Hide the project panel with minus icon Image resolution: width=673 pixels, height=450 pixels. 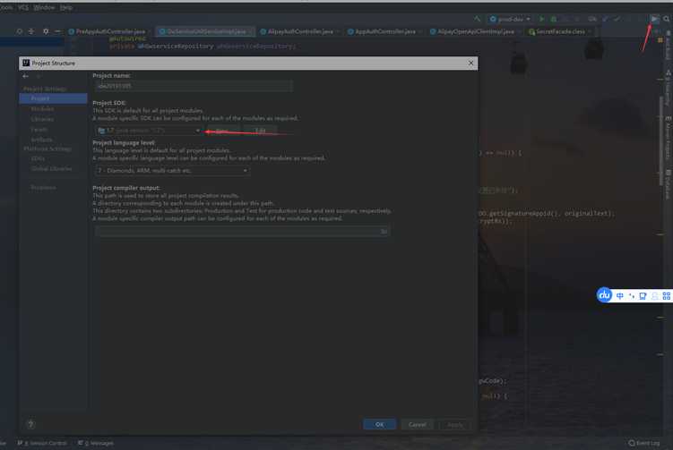[58, 31]
